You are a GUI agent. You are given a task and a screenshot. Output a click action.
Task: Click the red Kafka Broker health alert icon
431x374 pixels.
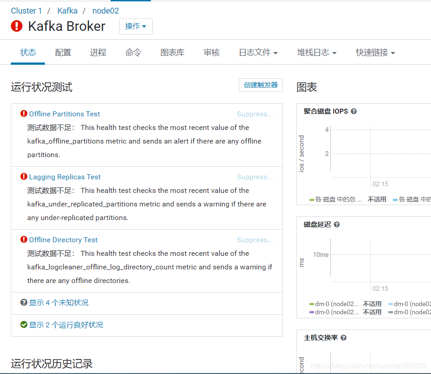point(16,26)
